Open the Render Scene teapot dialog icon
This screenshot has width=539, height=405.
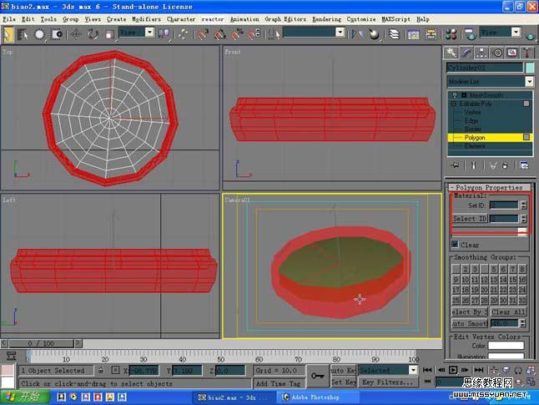(470, 34)
